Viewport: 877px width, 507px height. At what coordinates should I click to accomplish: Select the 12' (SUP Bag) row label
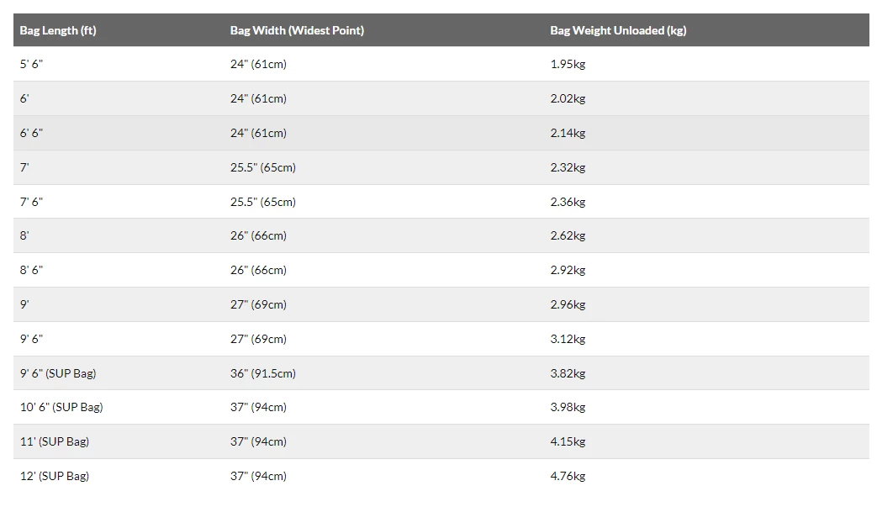pyautogui.click(x=55, y=476)
